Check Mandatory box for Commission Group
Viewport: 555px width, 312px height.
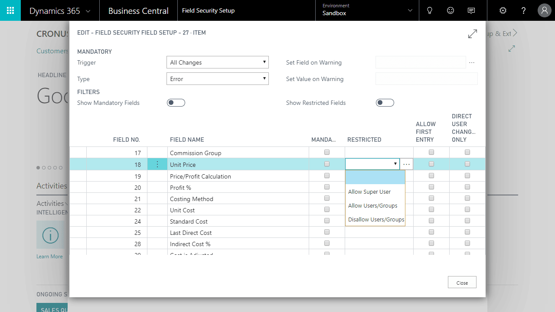click(x=327, y=153)
